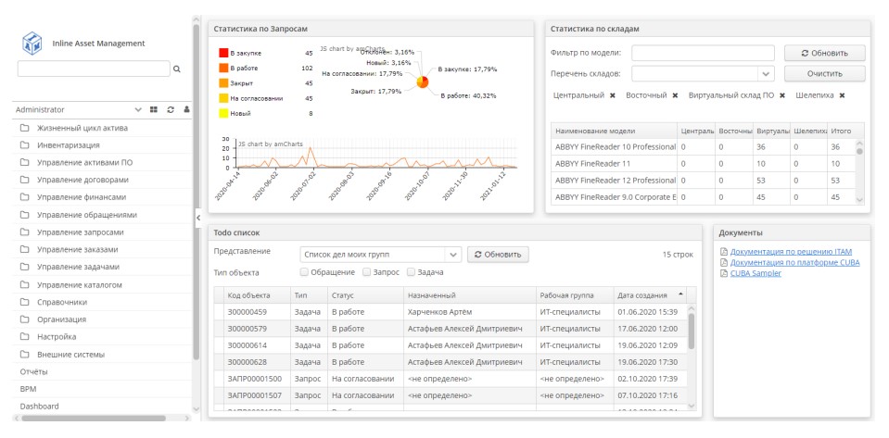The image size is (889, 438).
Task: Click the PDF icon for CUBA Sampler
Action: (x=723, y=273)
